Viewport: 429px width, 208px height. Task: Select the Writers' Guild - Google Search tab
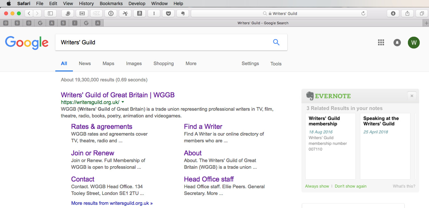coord(263,23)
